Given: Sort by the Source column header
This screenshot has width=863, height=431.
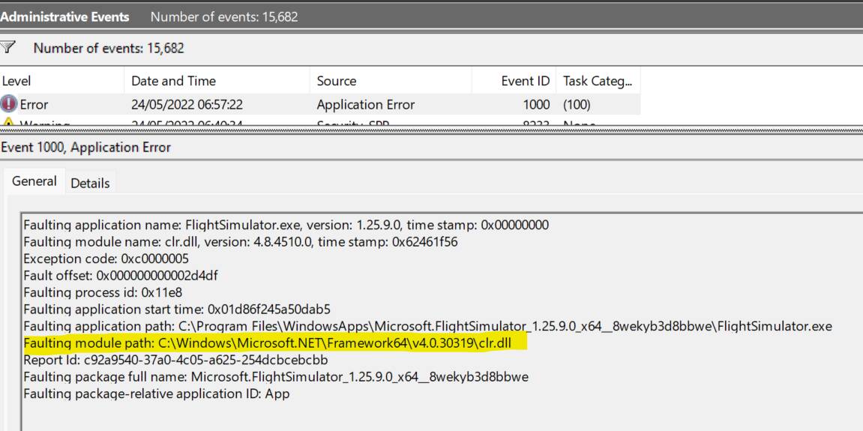Looking at the screenshot, I should click(337, 81).
